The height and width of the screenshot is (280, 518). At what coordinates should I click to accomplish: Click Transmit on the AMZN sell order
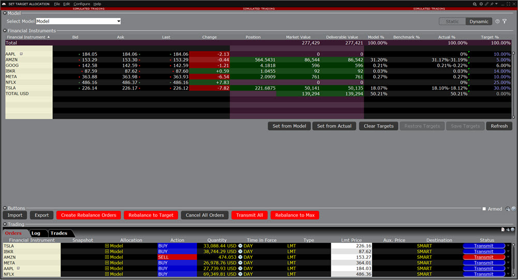[x=483, y=257]
